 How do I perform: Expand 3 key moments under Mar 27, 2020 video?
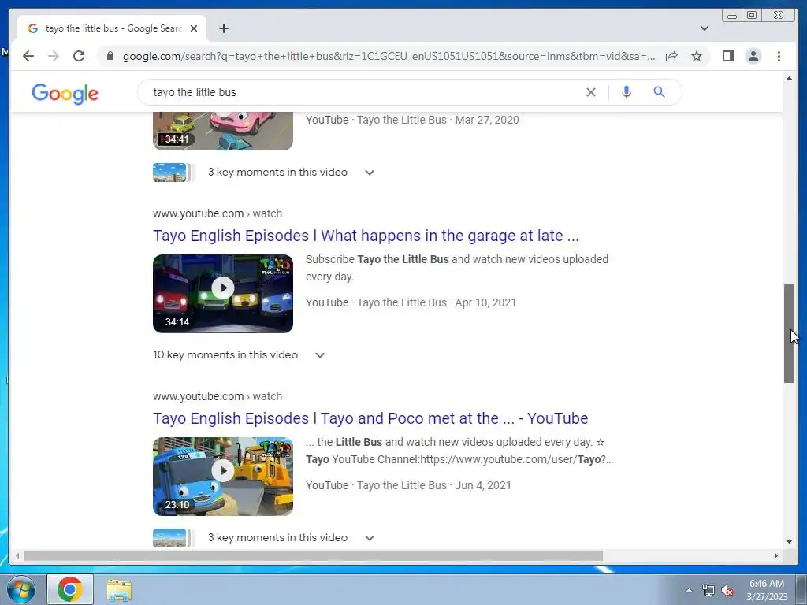[370, 173]
